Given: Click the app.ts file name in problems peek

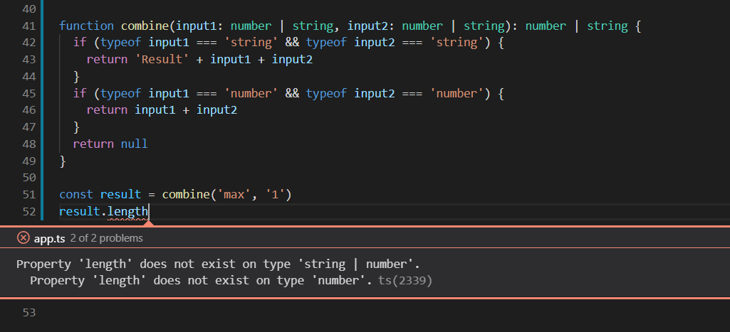Looking at the screenshot, I should point(49,239).
